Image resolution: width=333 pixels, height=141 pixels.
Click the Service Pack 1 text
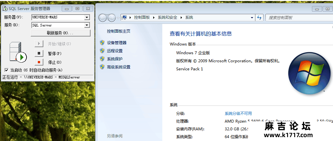coord(189,69)
